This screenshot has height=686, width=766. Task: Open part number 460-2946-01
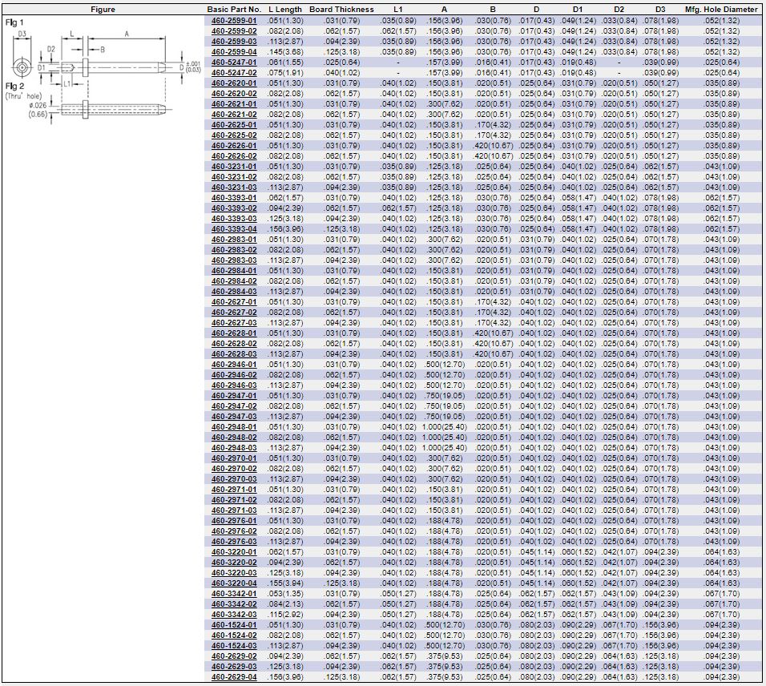tap(234, 365)
